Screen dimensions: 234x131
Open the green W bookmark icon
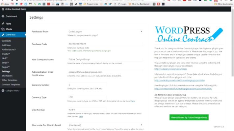(x=39, y=4)
